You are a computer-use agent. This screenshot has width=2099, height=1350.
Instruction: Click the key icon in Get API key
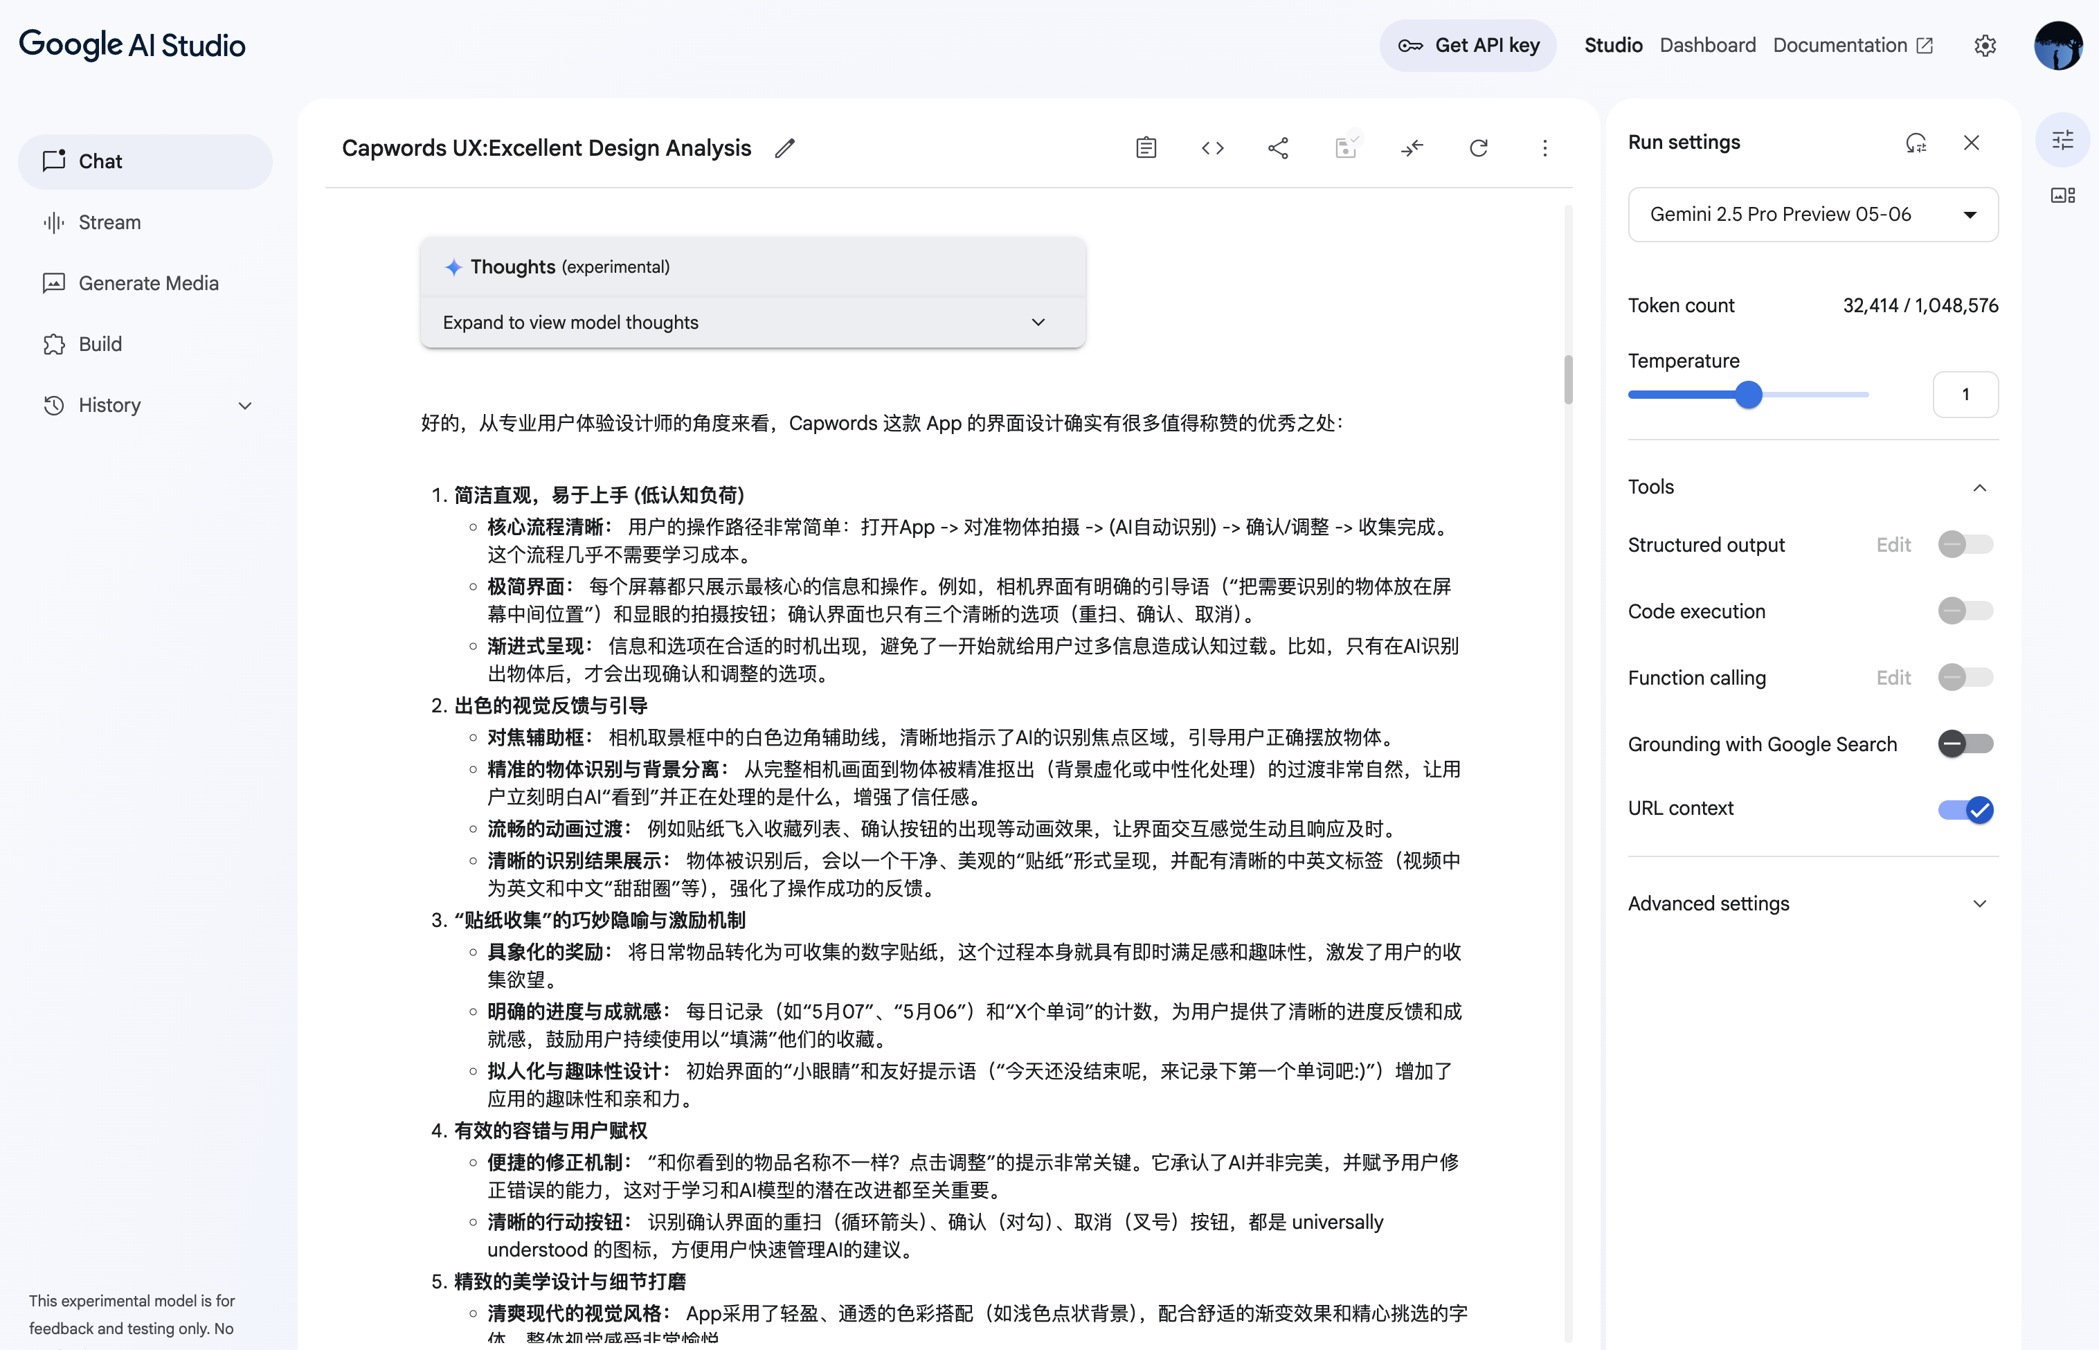coord(1410,46)
